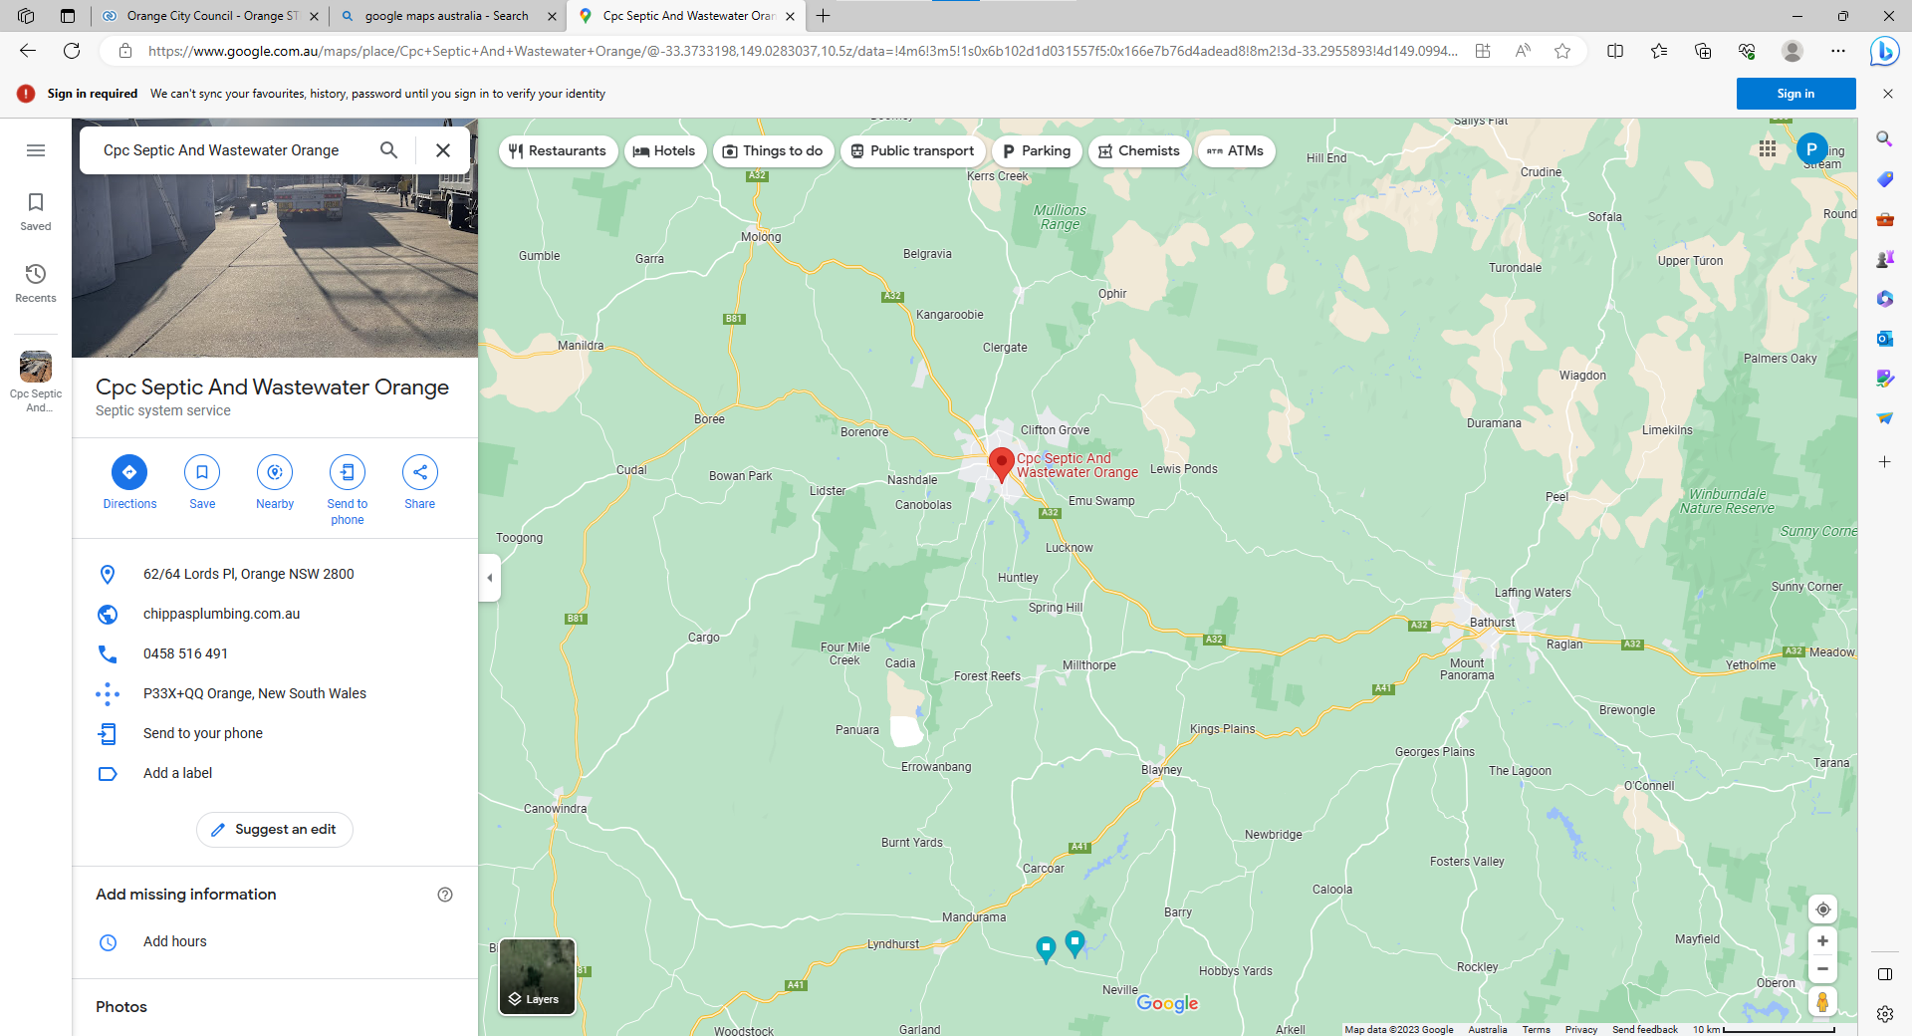This screenshot has height=1036, width=1912.
Task: Click Send feedback link on map
Action: click(1644, 1029)
